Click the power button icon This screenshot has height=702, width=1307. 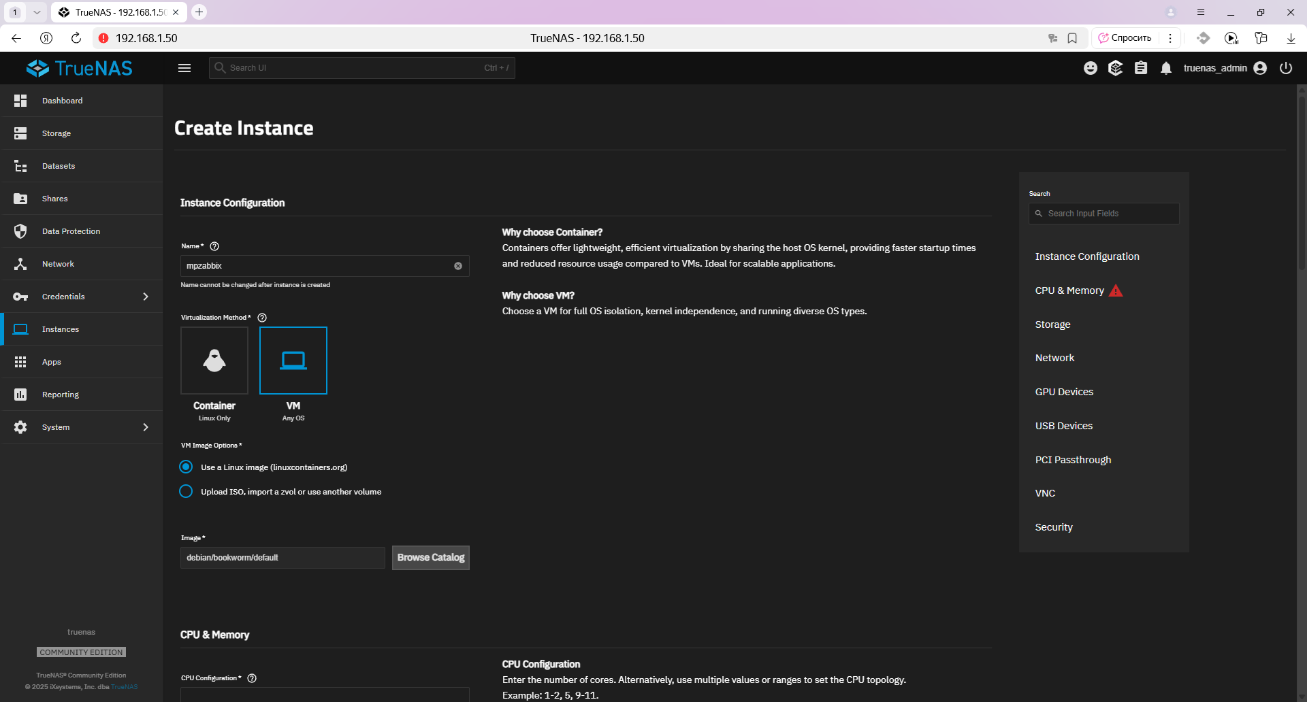(x=1286, y=68)
